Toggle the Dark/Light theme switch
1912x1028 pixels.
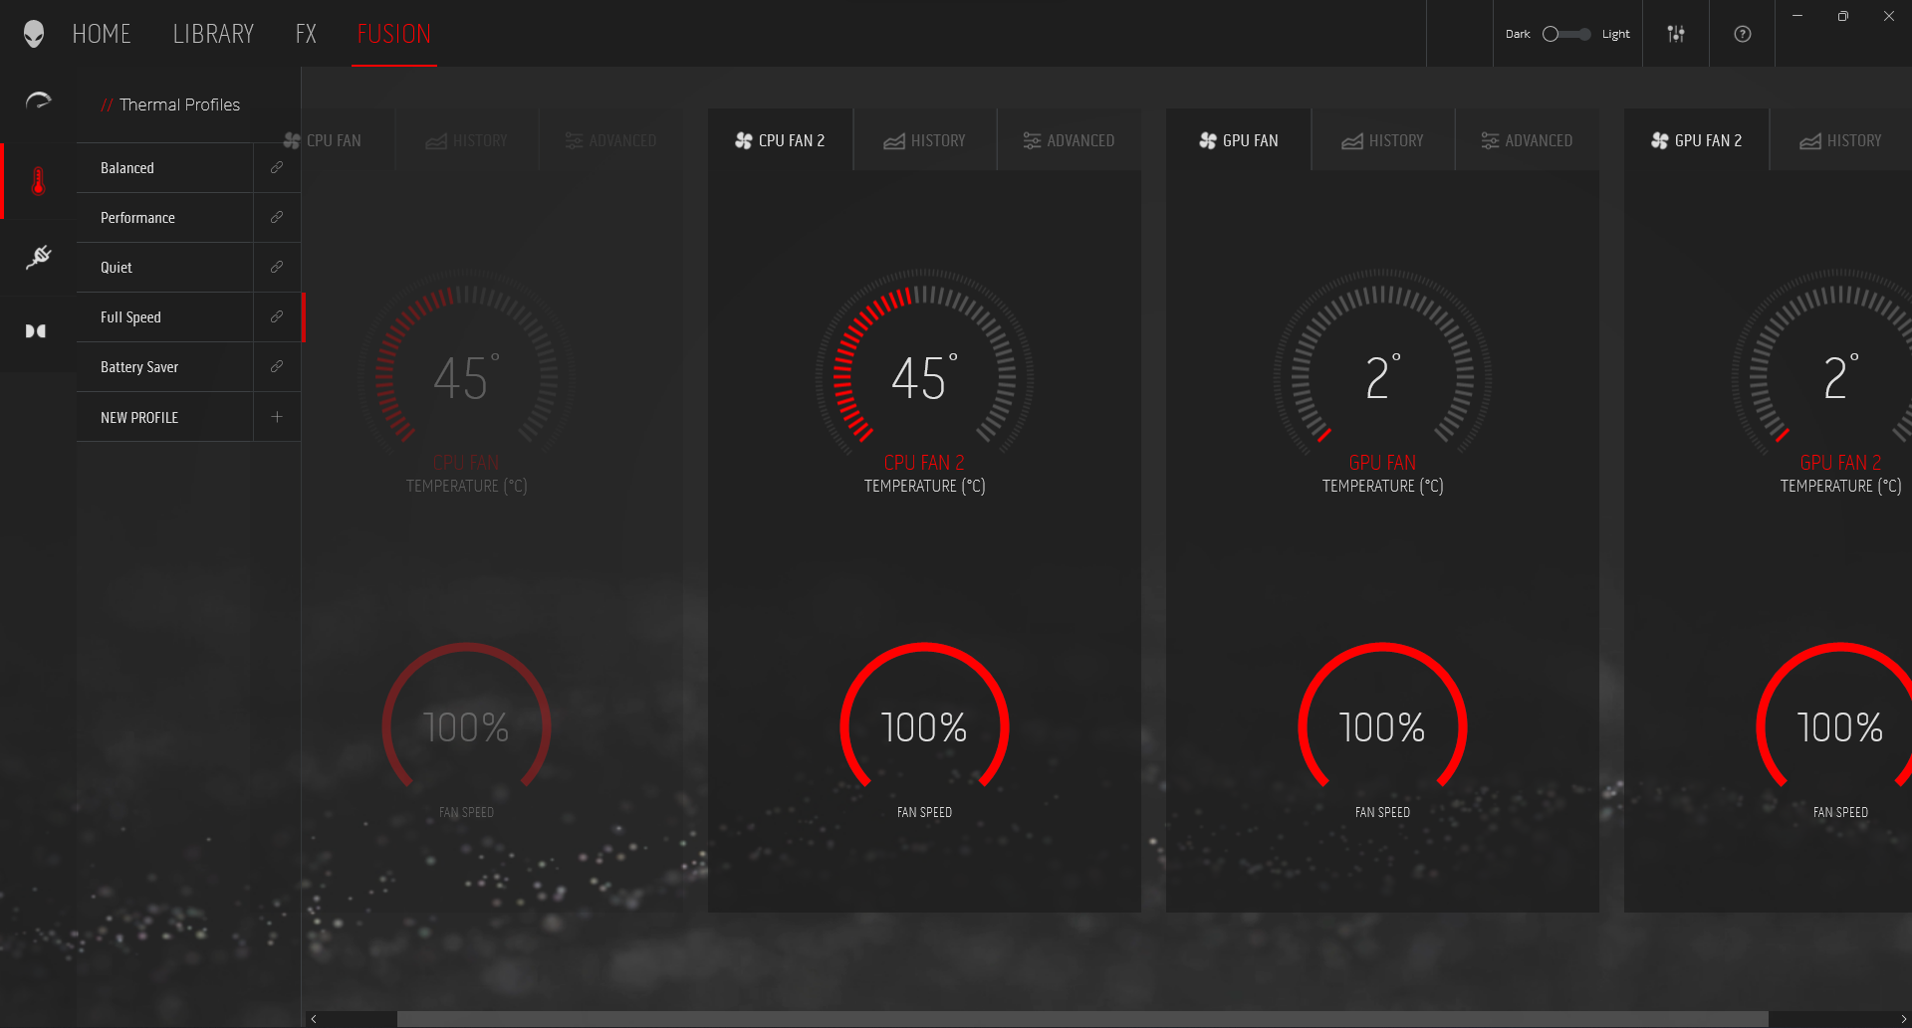point(1566,34)
